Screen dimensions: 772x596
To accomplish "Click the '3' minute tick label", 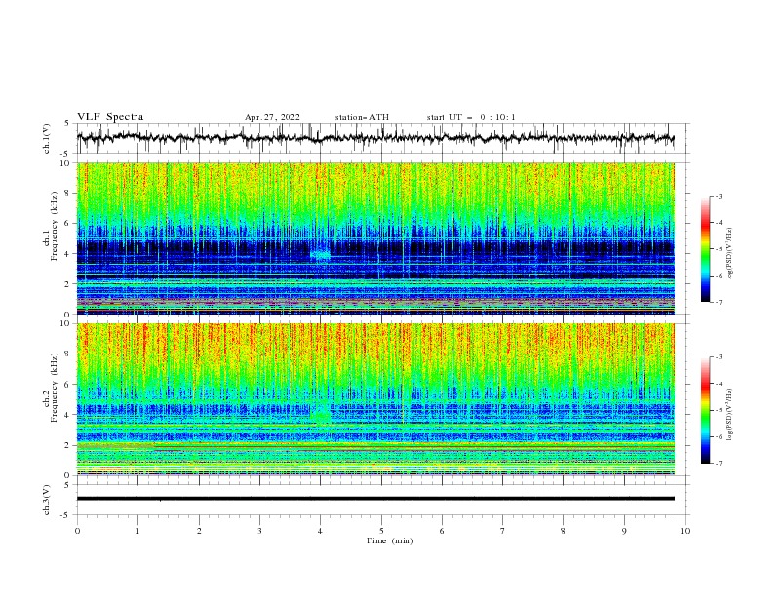I will tap(259, 531).
